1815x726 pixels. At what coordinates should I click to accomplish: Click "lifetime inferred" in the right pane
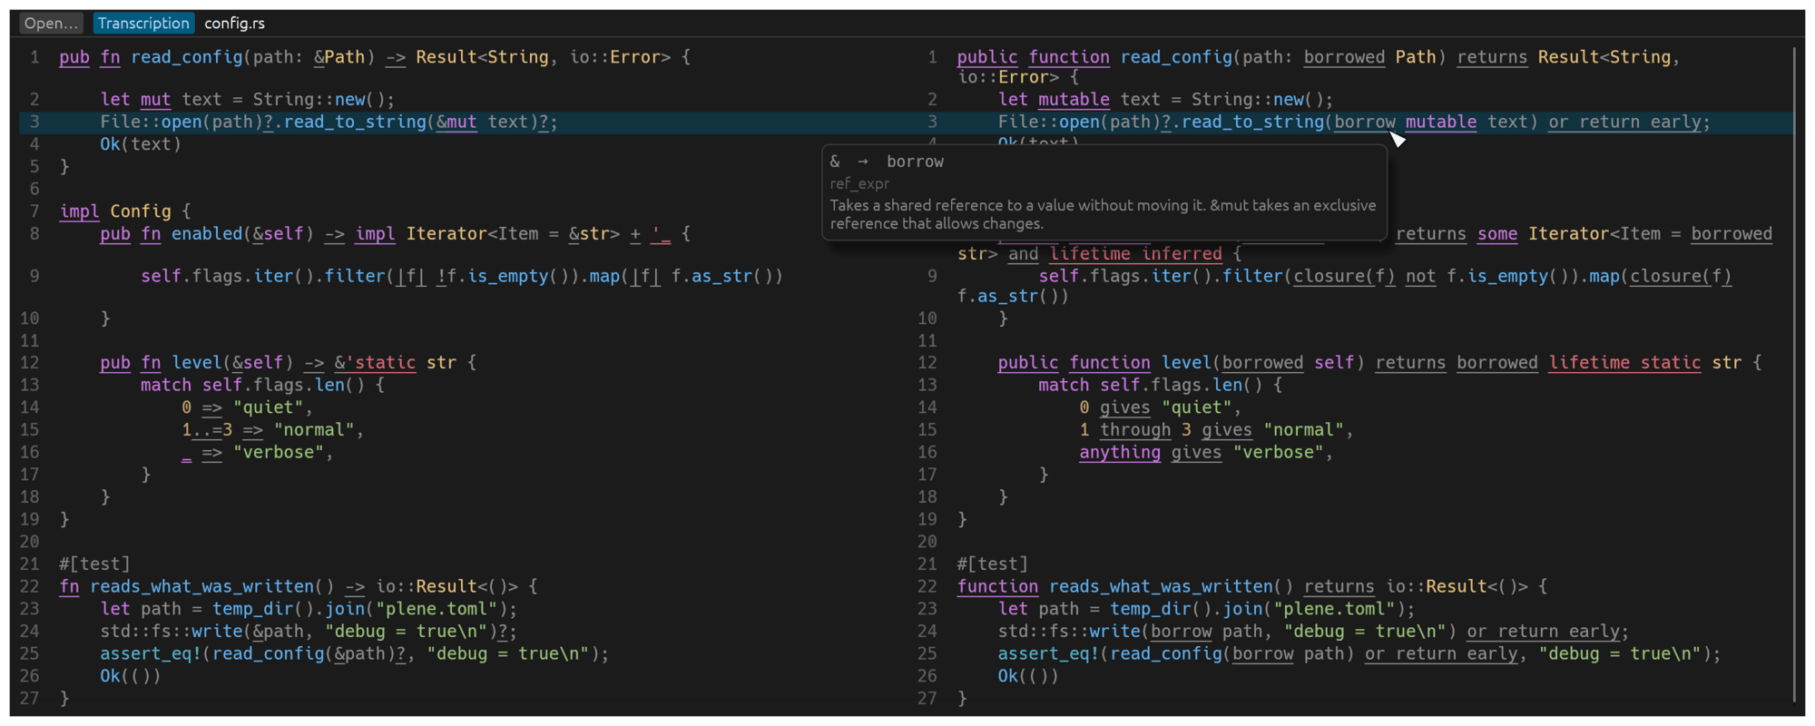click(1135, 254)
